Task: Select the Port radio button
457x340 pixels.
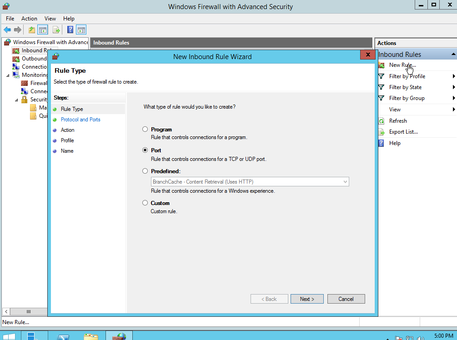Action: coord(145,150)
